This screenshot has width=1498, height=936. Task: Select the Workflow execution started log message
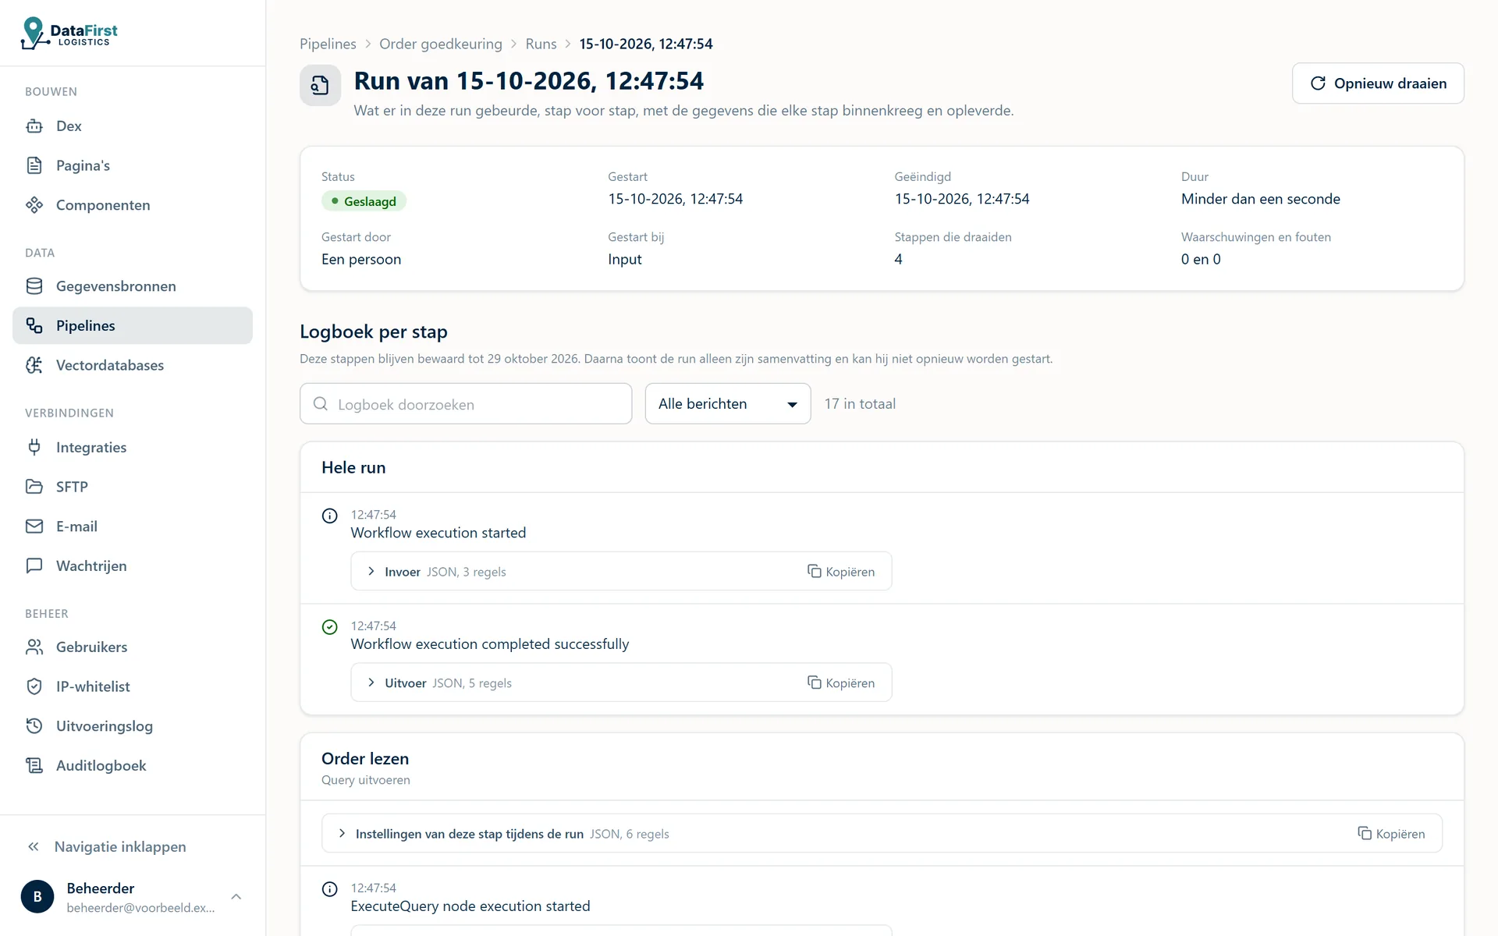[438, 533]
